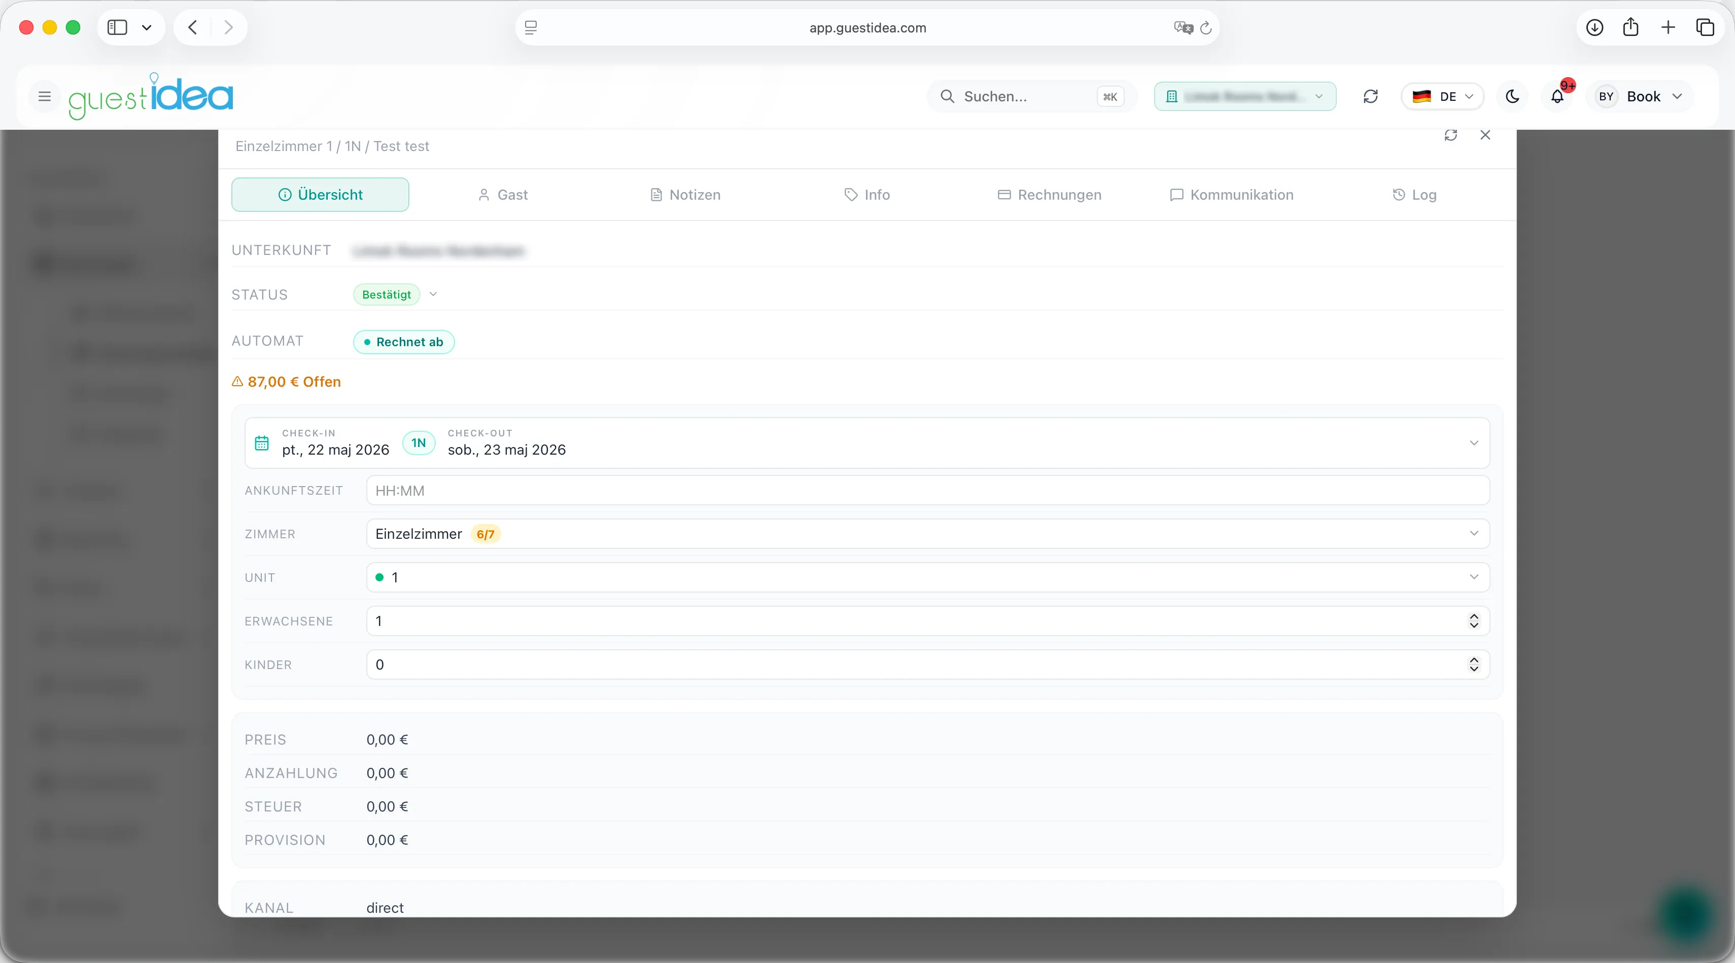Click the check-out date sob., 23 maj 2026
This screenshot has width=1735, height=963.
click(506, 450)
